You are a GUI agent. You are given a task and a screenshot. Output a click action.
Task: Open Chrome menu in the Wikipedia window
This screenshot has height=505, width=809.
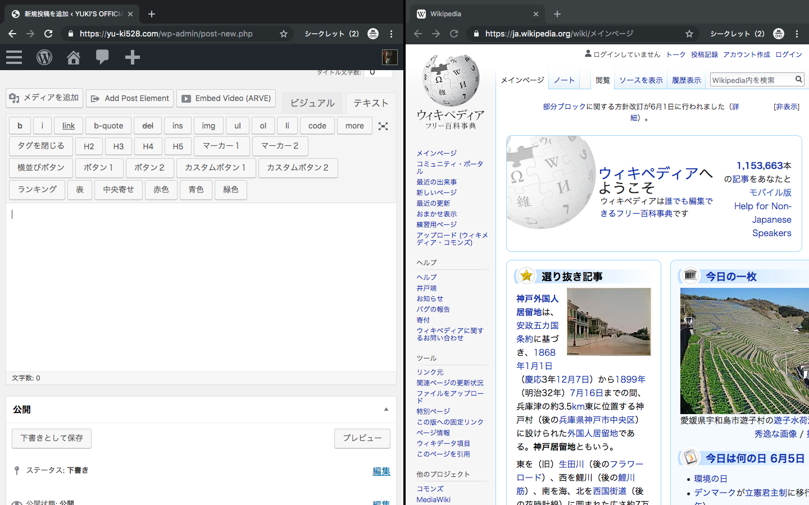click(x=797, y=34)
